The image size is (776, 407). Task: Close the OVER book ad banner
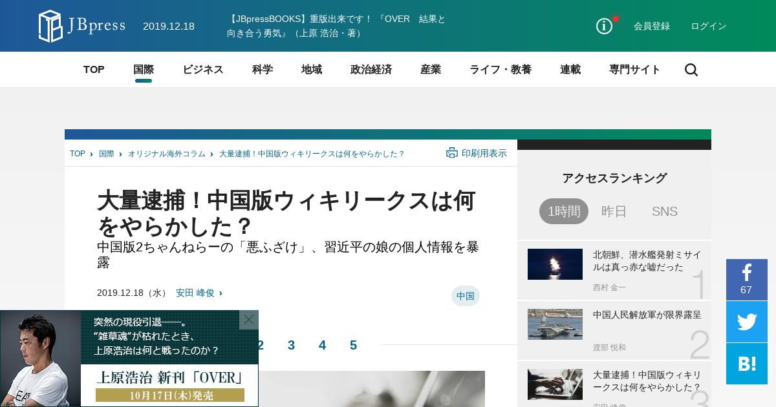tap(249, 320)
